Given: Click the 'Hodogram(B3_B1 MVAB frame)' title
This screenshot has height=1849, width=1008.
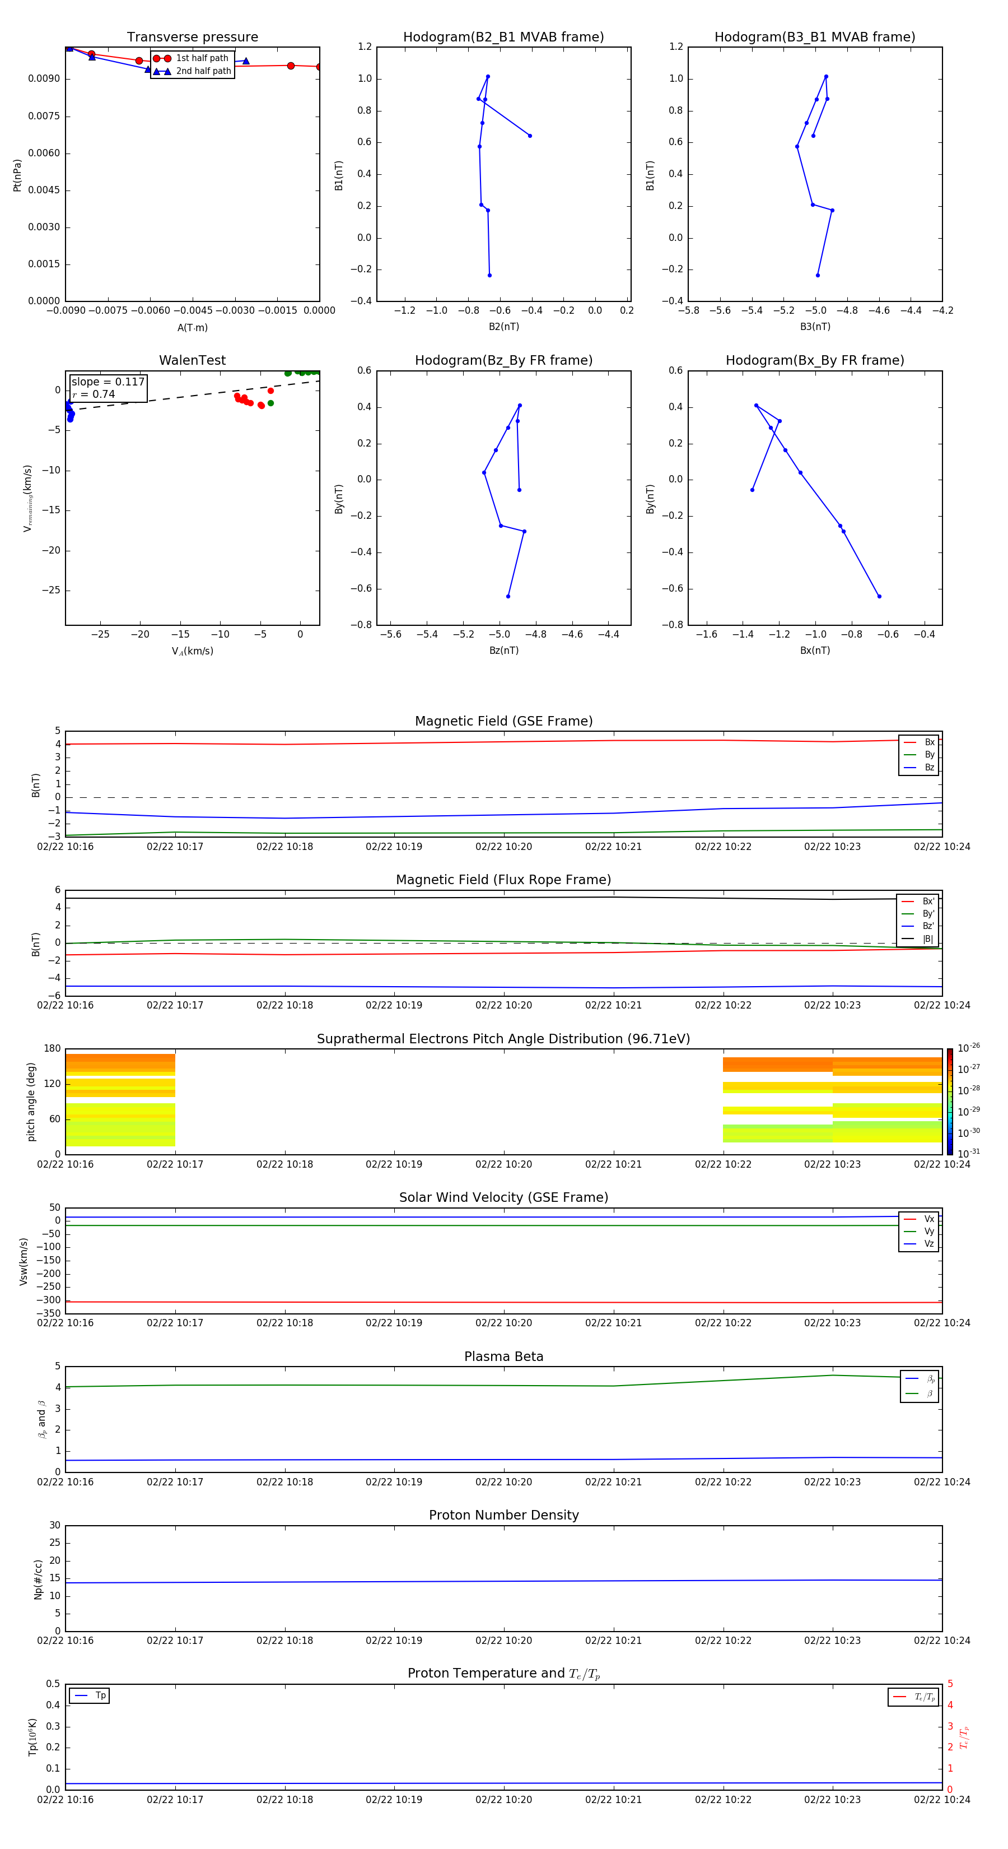Looking at the screenshot, I should [815, 38].
